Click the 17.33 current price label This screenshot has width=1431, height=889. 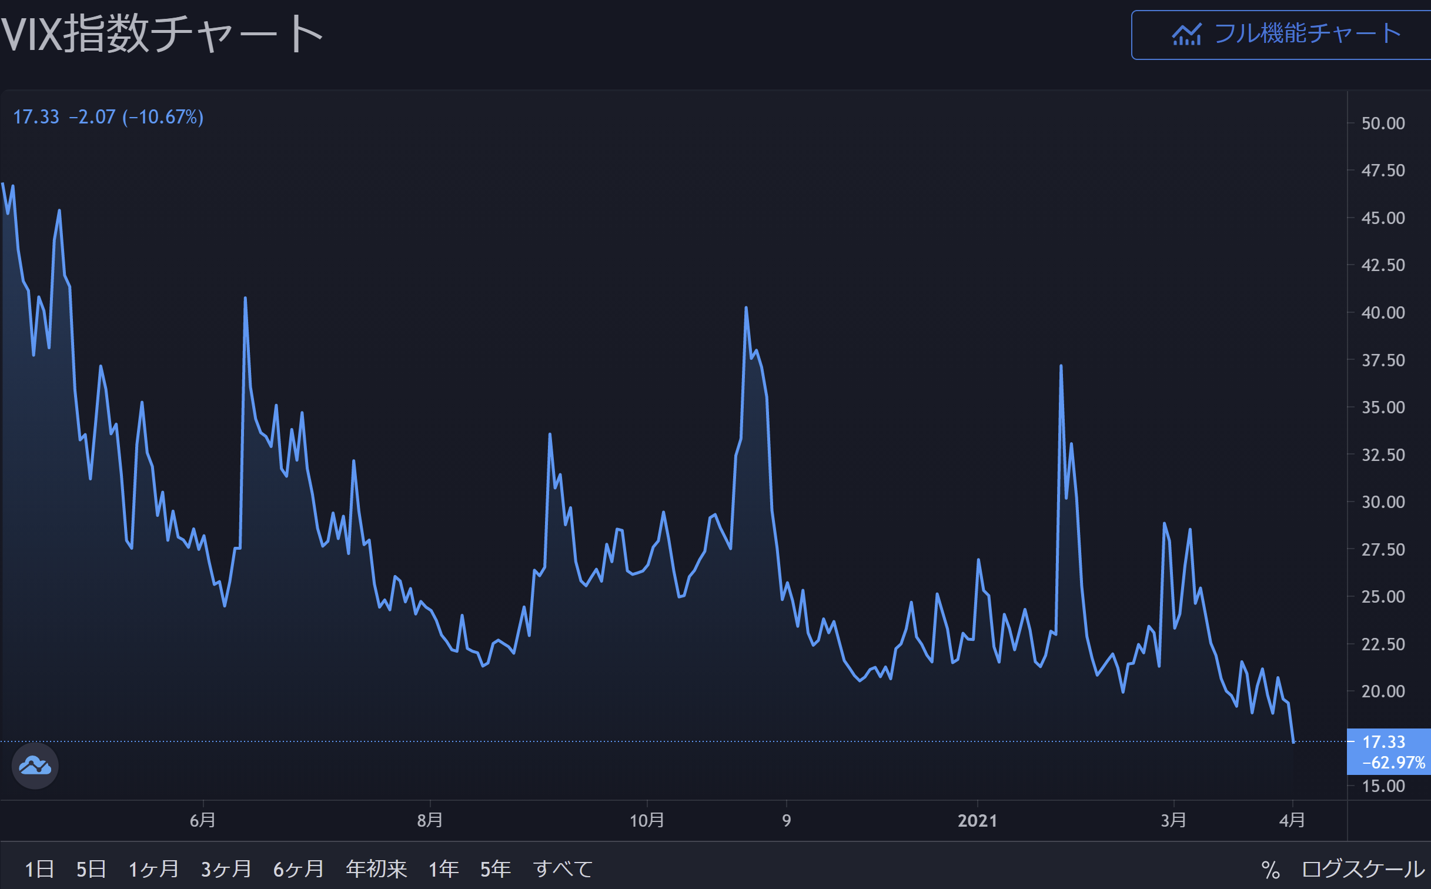pyautogui.click(x=1383, y=742)
